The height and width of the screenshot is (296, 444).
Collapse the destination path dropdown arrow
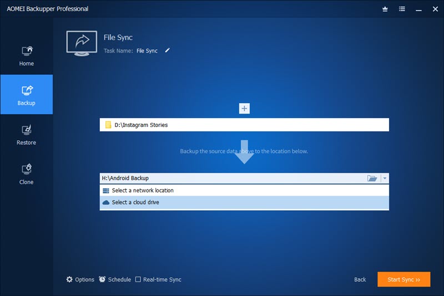[385, 178]
